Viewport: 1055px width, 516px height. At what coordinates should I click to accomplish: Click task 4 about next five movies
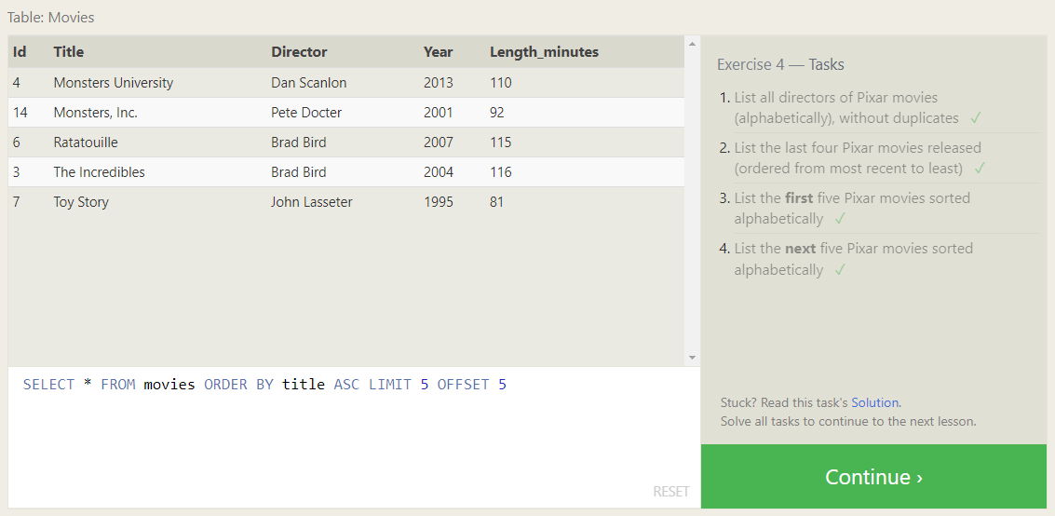pos(853,259)
